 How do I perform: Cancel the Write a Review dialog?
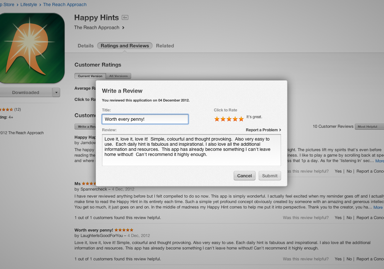[x=245, y=176]
